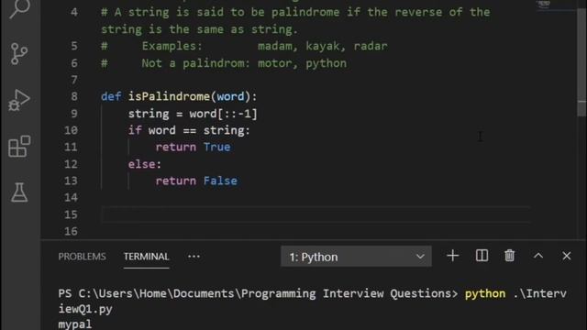Click the 'isPalindrome' function name
The image size is (587, 330).
click(169, 96)
